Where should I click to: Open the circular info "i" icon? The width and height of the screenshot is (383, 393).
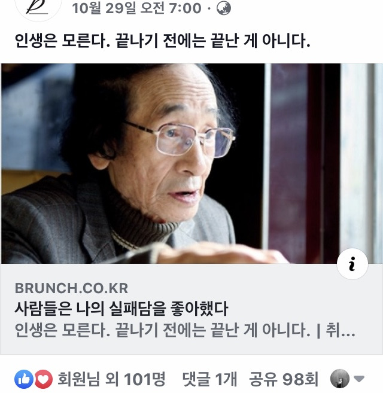(352, 264)
